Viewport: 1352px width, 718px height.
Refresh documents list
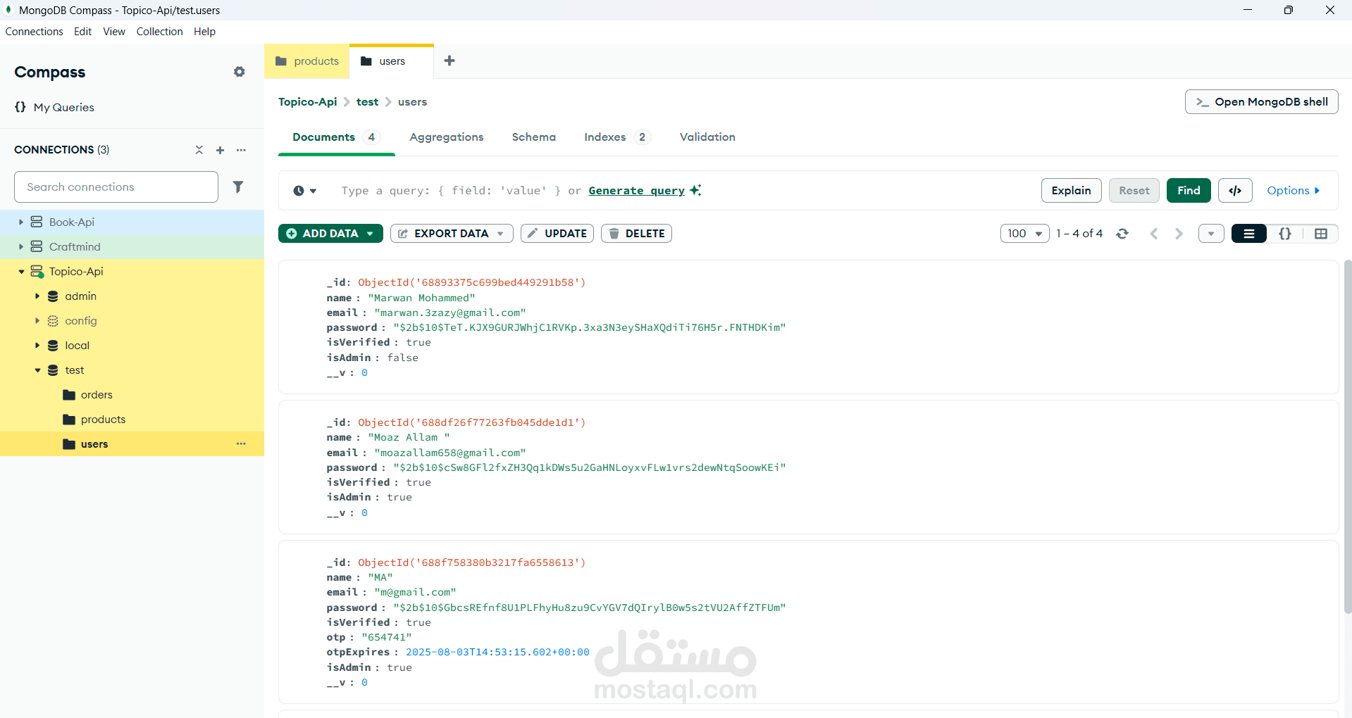pyautogui.click(x=1122, y=234)
